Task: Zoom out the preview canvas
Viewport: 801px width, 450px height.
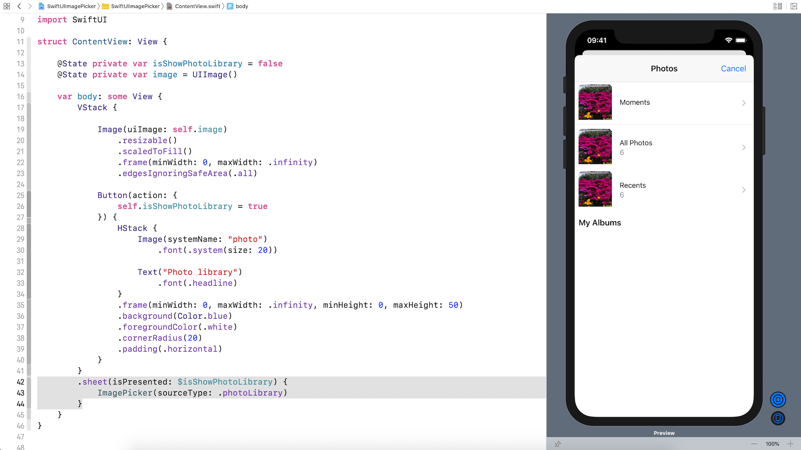Action: [754, 444]
